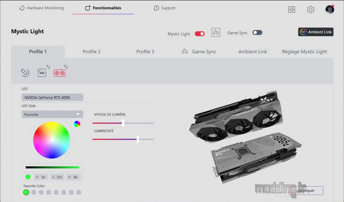The image size is (344, 202).
Task: Click the NVIDIA GeForce RTX 4090 LED field
Action: (52, 97)
